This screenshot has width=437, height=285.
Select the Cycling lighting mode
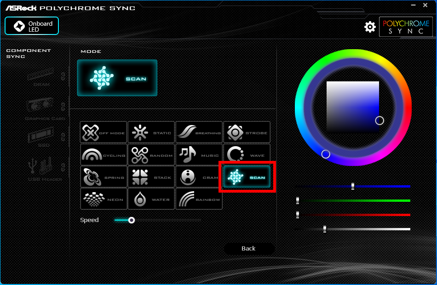[x=103, y=154]
